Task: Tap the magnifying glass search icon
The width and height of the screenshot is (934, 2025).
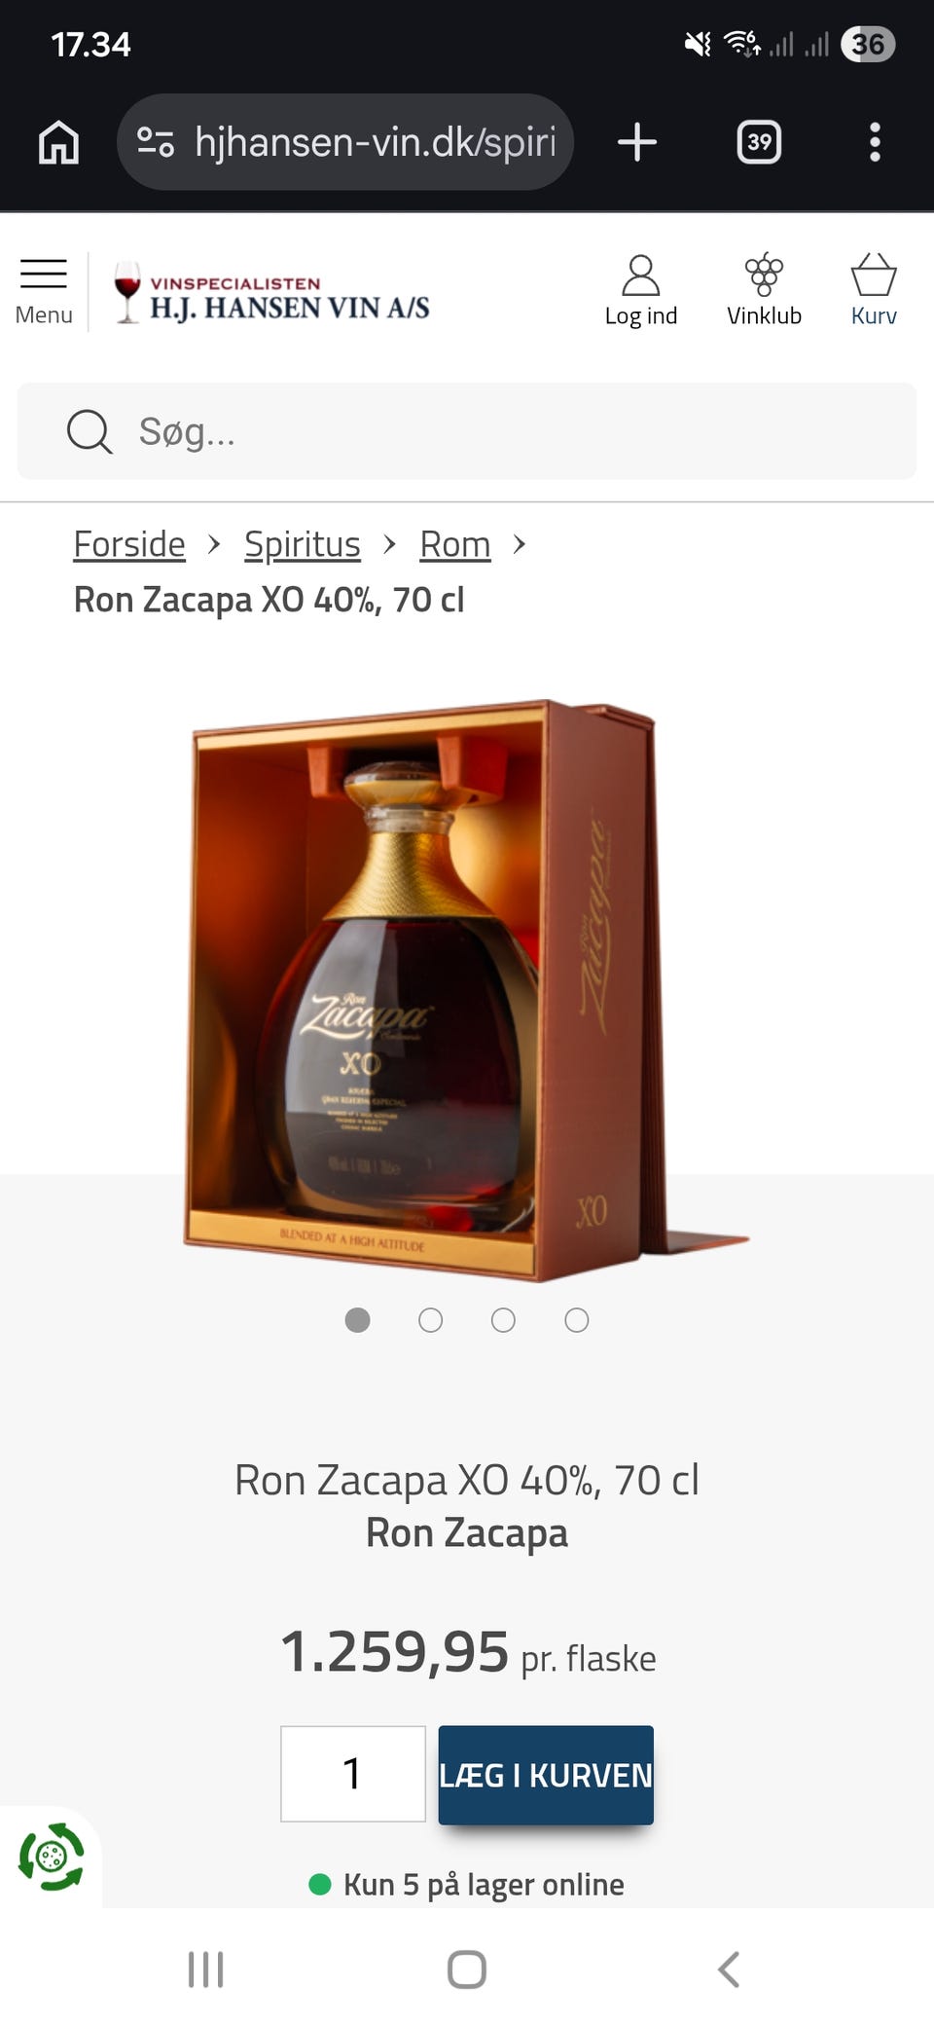Action: [90, 431]
